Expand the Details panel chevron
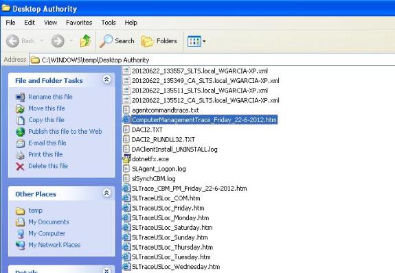The width and height of the screenshot is (395, 273). click(x=106, y=270)
